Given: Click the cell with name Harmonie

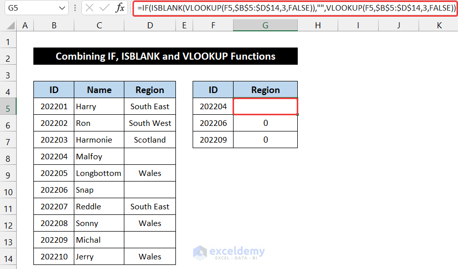Looking at the screenshot, I should [99, 140].
